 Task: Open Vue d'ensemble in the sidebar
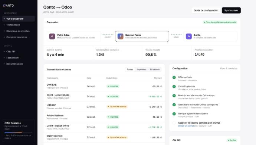coord(19,19)
